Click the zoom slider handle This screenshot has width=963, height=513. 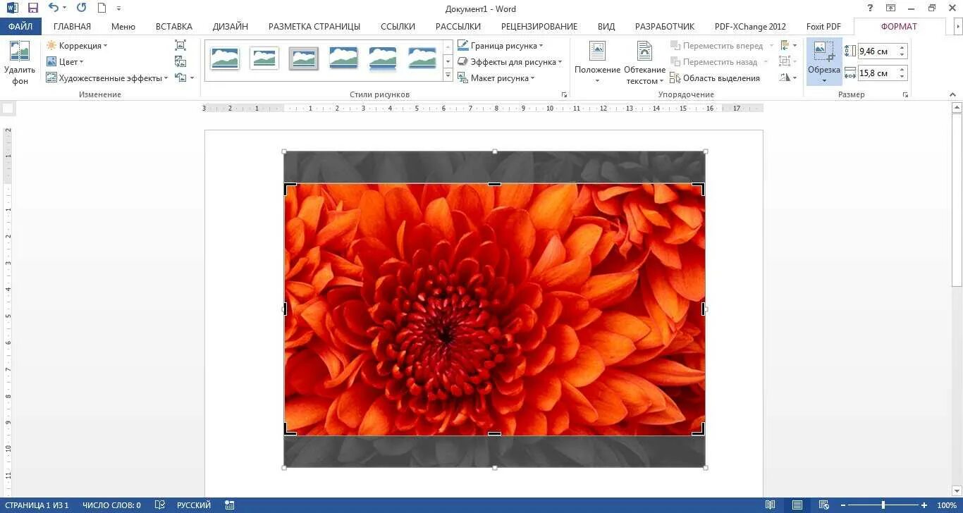[x=883, y=505]
